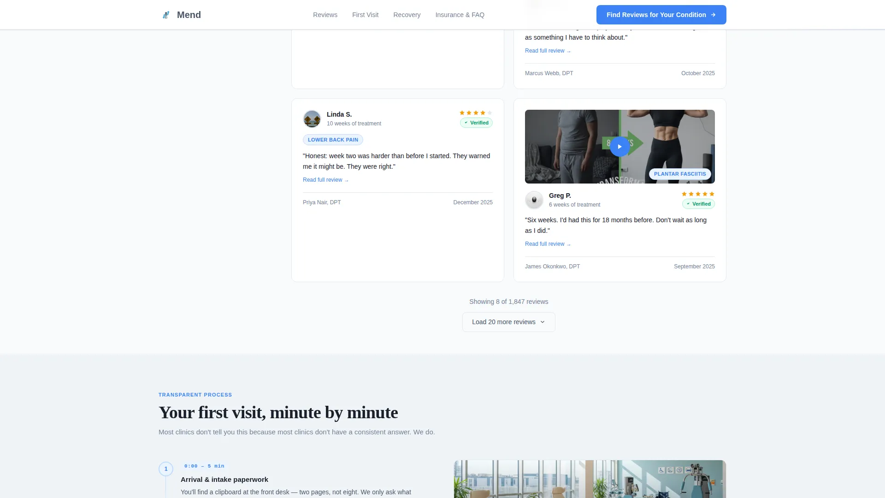885x498 pixels.
Task: Click Arrival & intake paperwork heading
Action: (x=224, y=480)
